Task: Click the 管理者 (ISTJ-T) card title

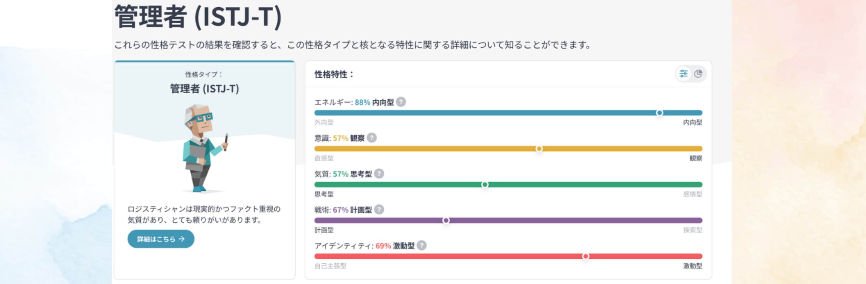Action: (204, 89)
